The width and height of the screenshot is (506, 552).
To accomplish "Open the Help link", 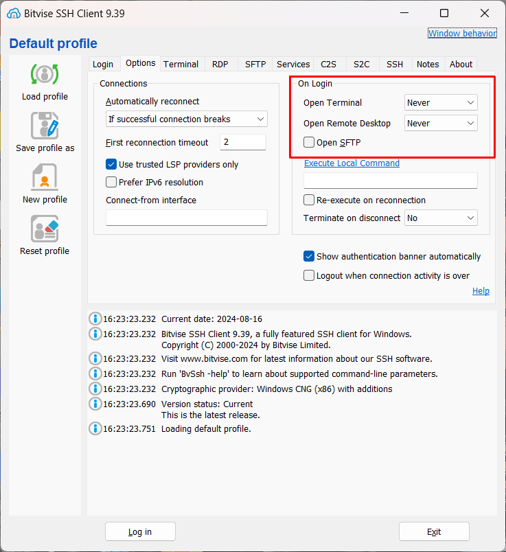I will click(x=481, y=291).
